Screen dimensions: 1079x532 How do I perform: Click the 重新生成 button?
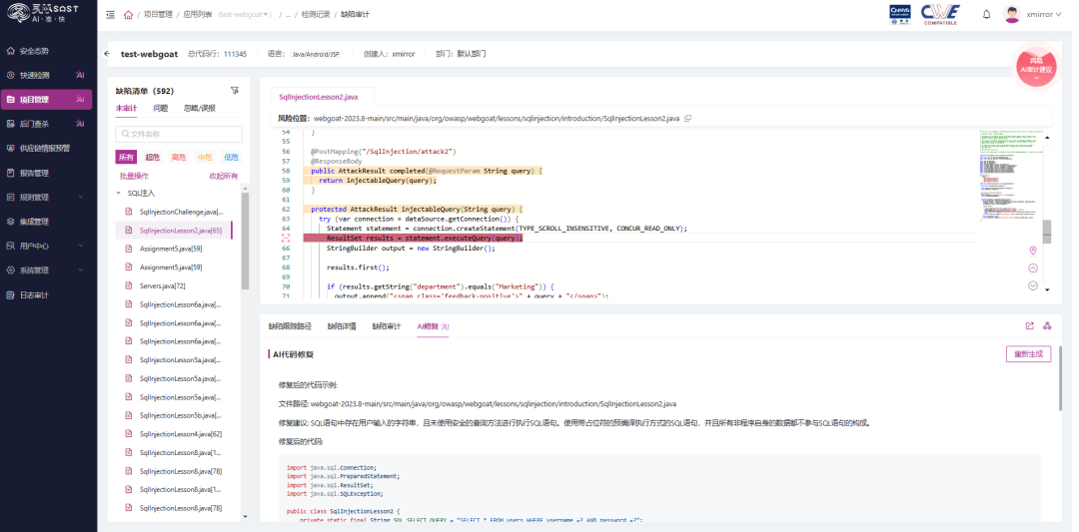click(x=1028, y=354)
